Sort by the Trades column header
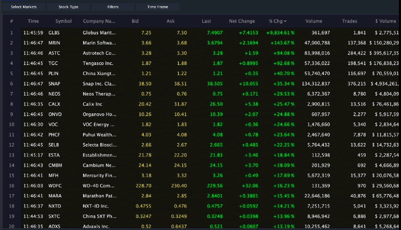The height and width of the screenshot is (230, 401). pyautogui.click(x=350, y=21)
